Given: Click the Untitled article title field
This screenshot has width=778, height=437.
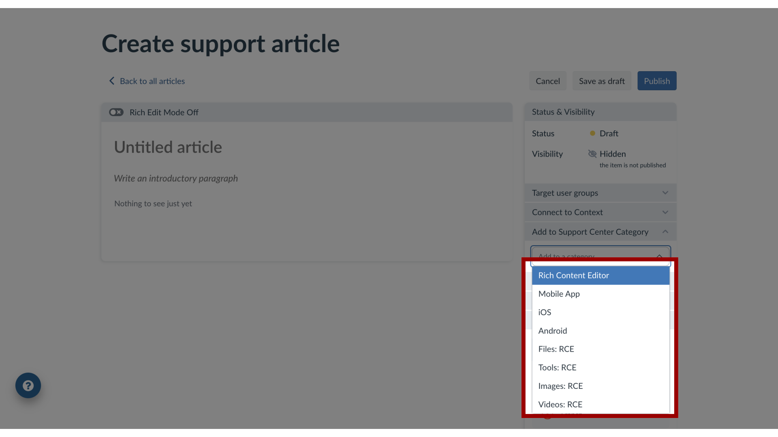Looking at the screenshot, I should (x=168, y=147).
